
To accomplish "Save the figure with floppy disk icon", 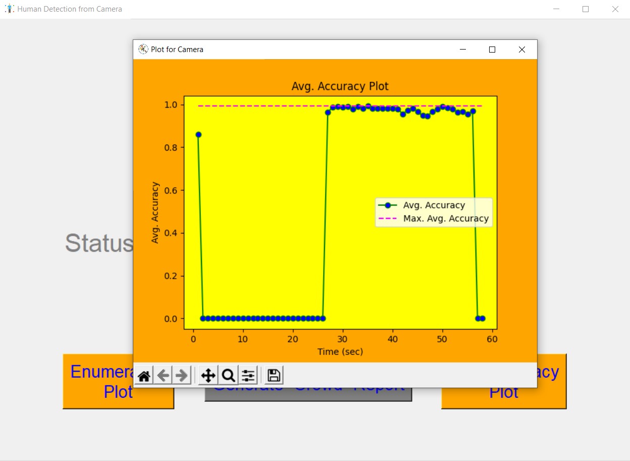I will point(274,376).
